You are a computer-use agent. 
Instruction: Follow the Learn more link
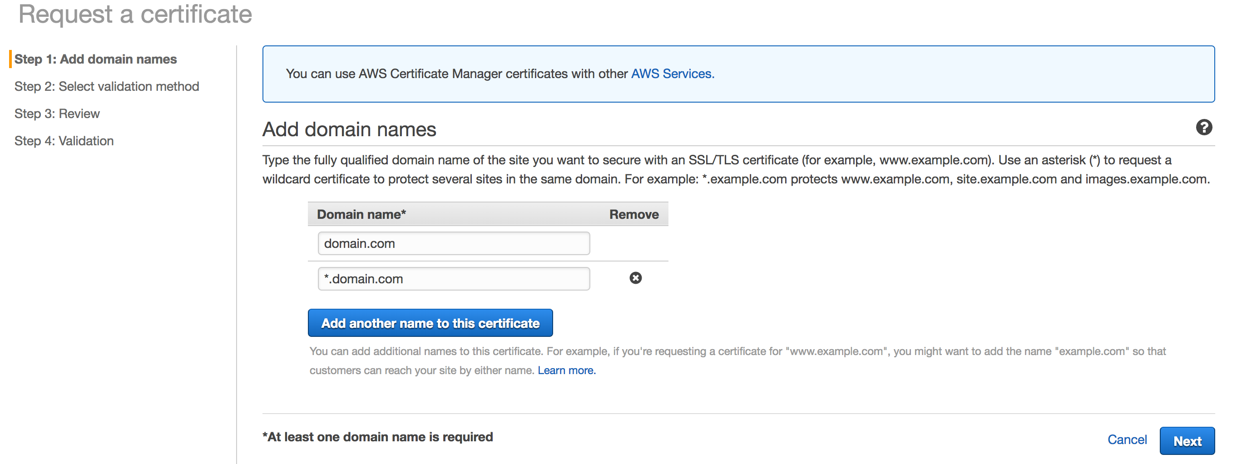point(566,370)
